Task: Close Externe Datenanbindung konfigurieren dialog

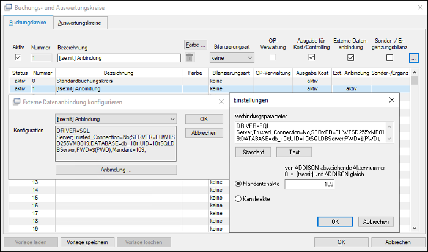Action: (x=221, y=102)
